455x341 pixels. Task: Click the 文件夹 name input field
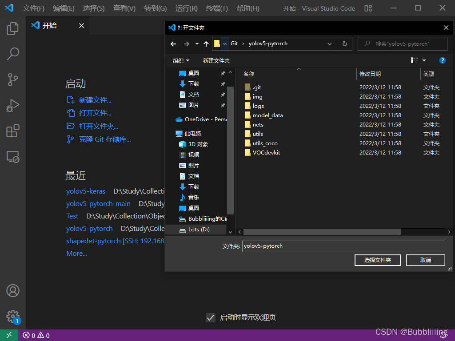pyautogui.click(x=343, y=246)
